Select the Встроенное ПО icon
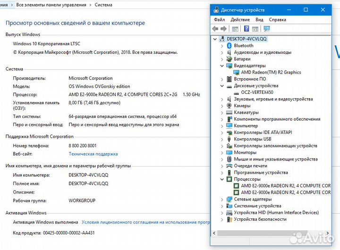Image resolution: width=340 pixels, height=250 pixels. (x=229, y=79)
